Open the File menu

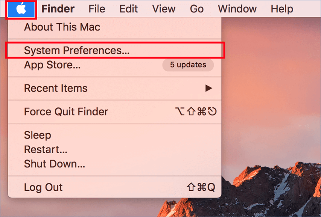tap(97, 9)
